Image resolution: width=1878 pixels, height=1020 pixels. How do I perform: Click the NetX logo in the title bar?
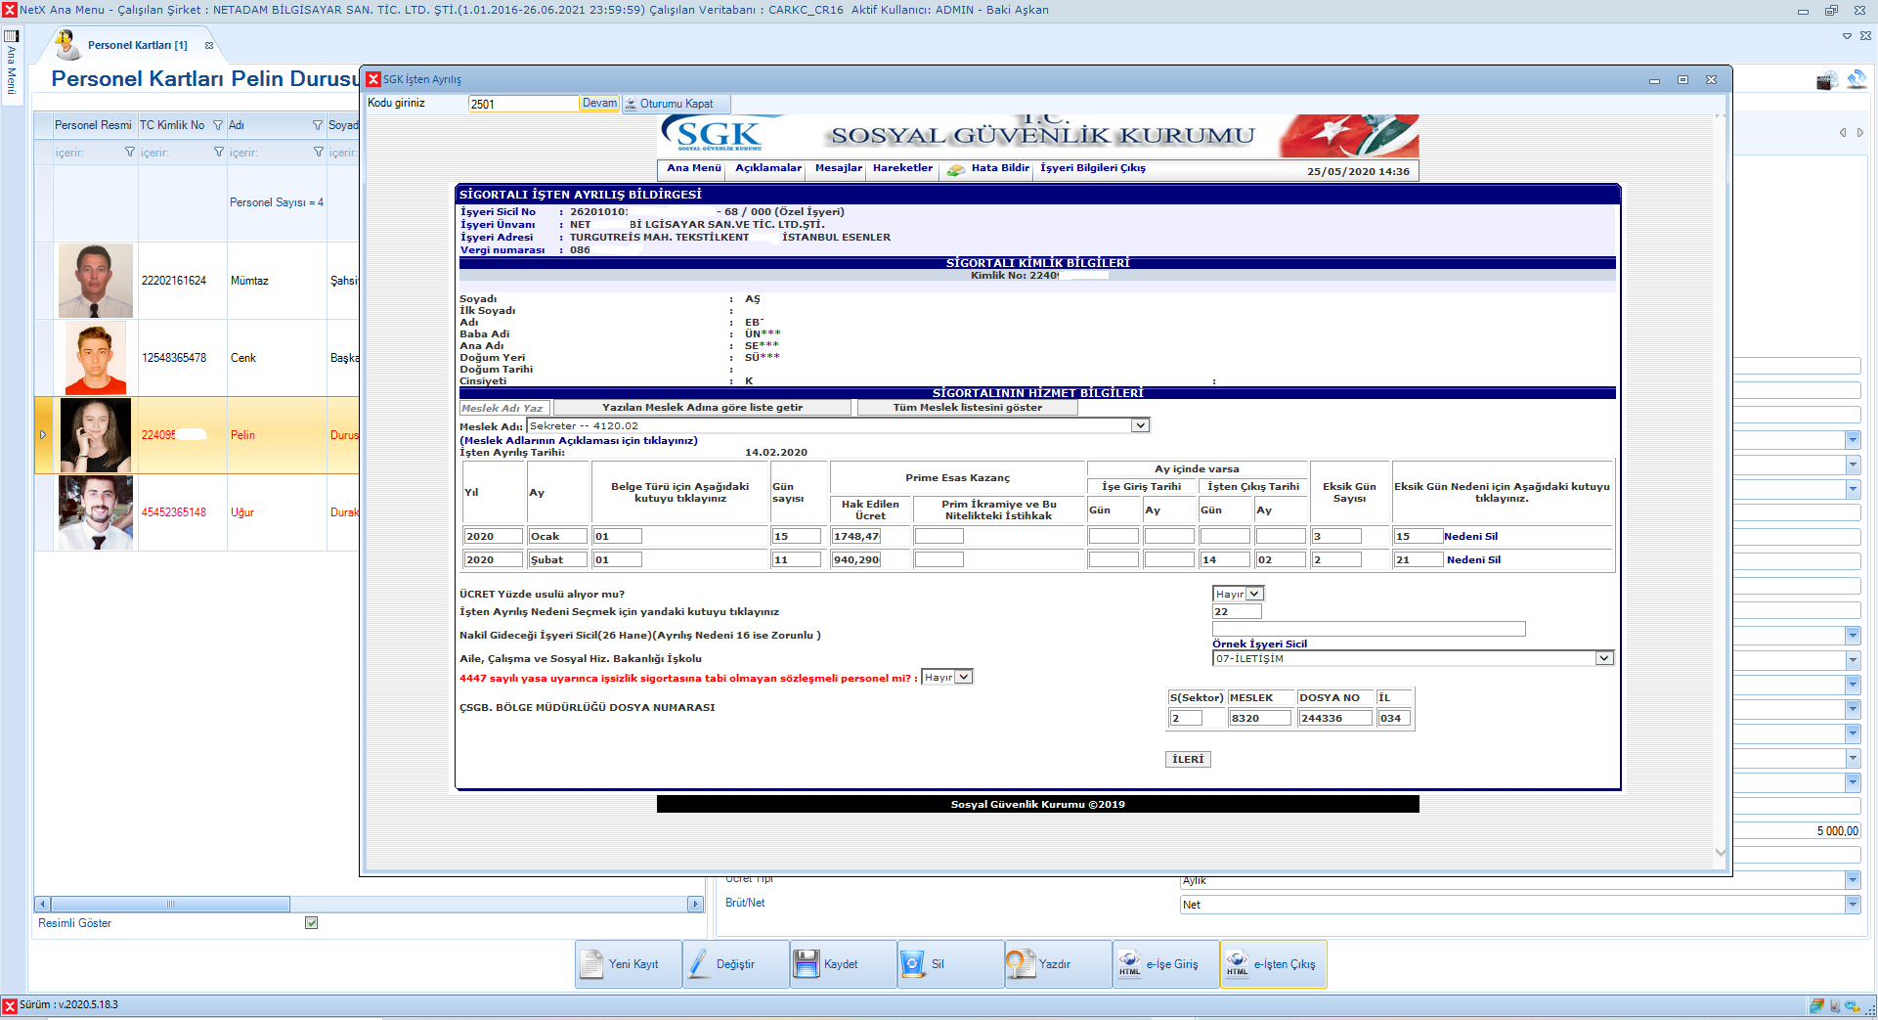[x=10, y=10]
